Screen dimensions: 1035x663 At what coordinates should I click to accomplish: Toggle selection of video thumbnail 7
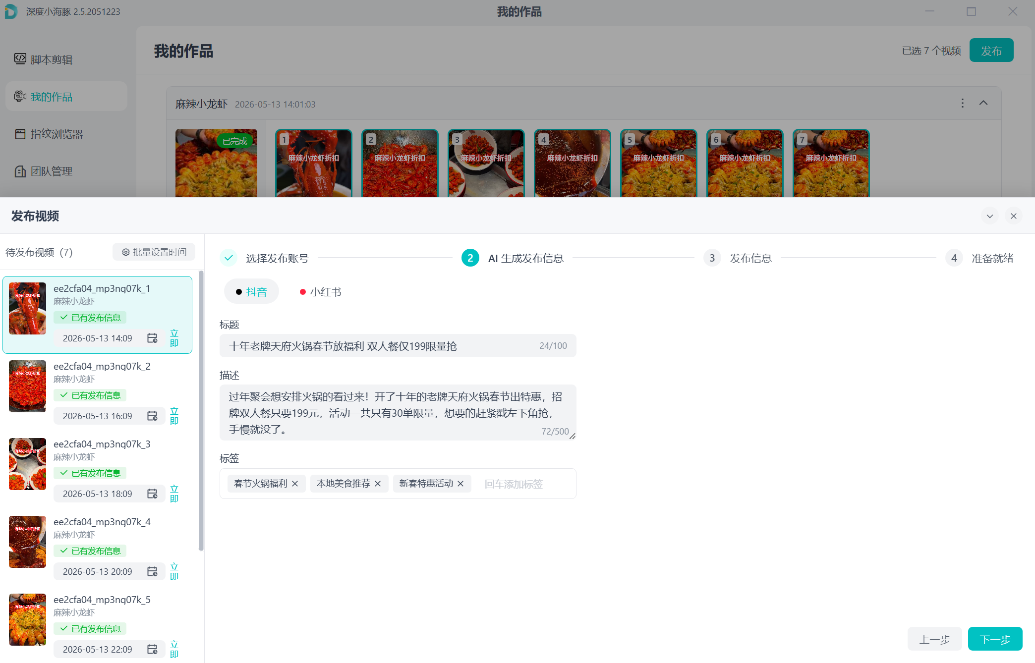coord(831,163)
